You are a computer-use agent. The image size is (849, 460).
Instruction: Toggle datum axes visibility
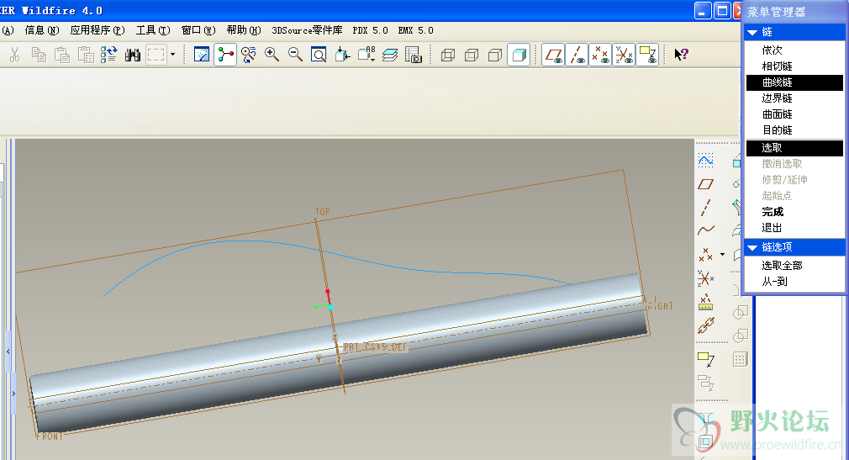pyautogui.click(x=577, y=55)
